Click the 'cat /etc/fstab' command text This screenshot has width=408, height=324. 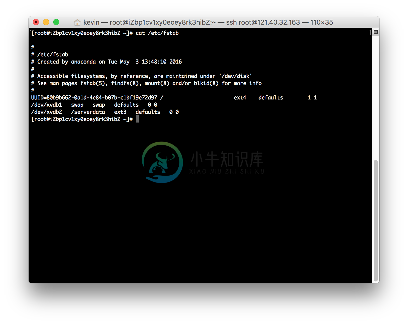(x=157, y=33)
